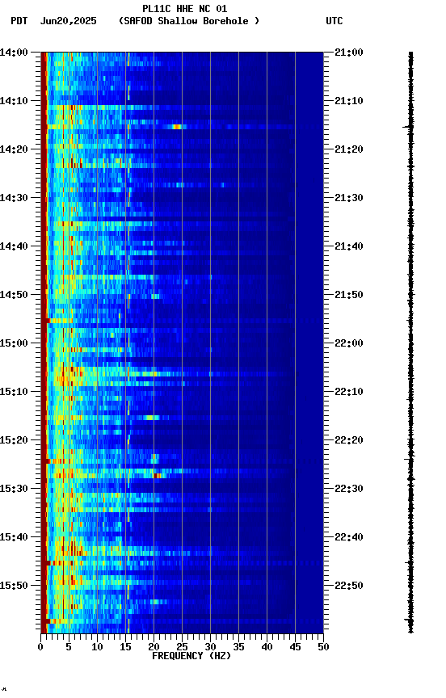Click the 21:40 UTC time label

[x=349, y=246]
